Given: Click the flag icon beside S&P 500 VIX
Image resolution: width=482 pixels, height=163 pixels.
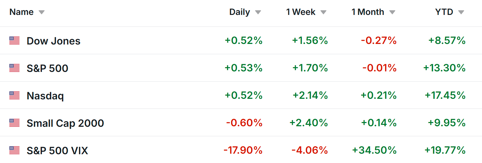Looking at the screenshot, I should [14, 150].
